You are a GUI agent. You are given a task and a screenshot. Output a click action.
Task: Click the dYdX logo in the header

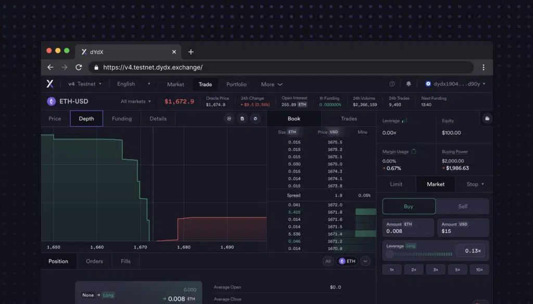point(50,84)
